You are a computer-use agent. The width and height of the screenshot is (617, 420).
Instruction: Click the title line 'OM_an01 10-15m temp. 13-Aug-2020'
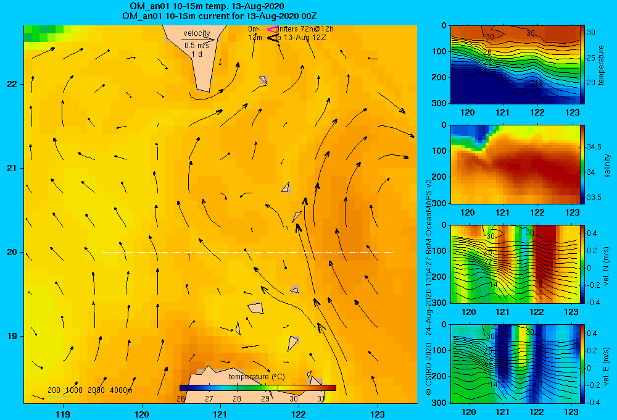[207, 6]
